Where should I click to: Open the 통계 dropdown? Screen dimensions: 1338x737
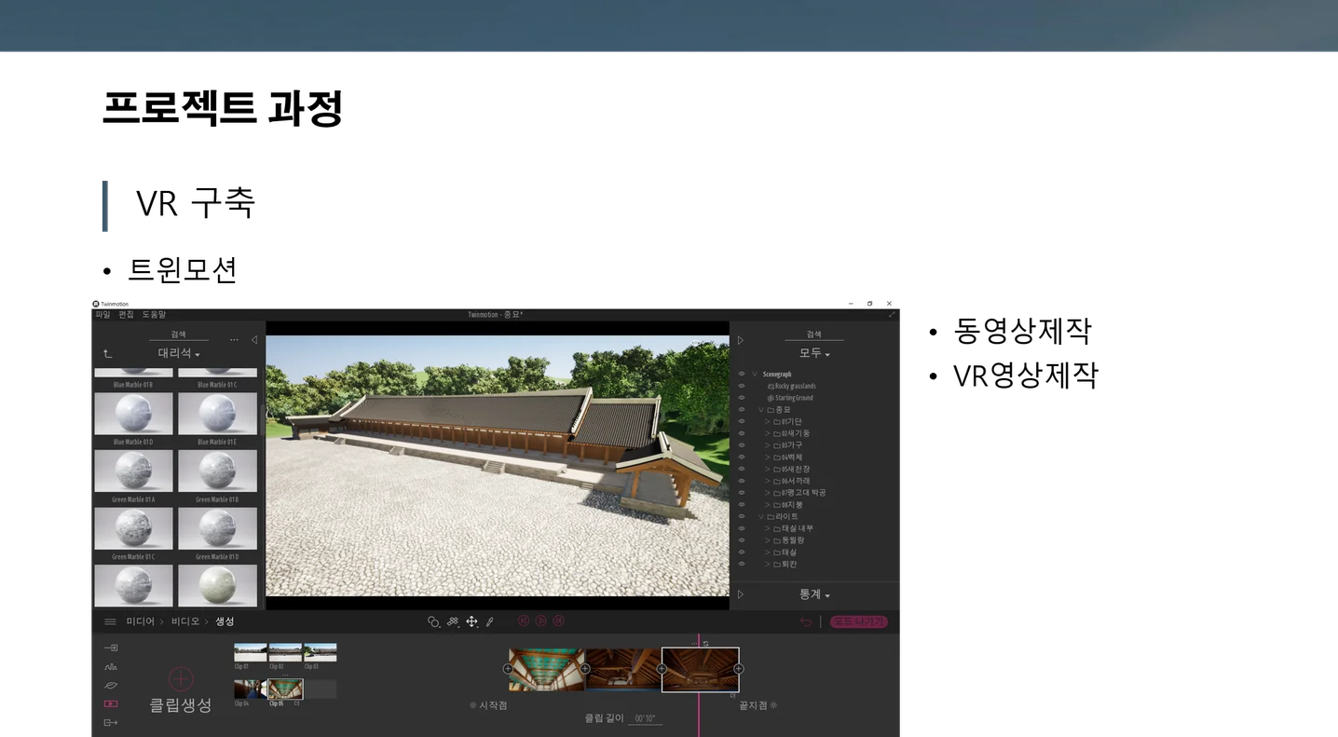click(x=814, y=594)
